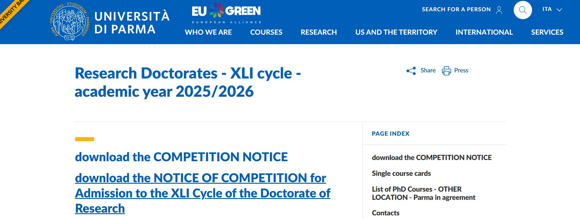Click the share network icon
The image size is (580, 219).
(x=411, y=71)
